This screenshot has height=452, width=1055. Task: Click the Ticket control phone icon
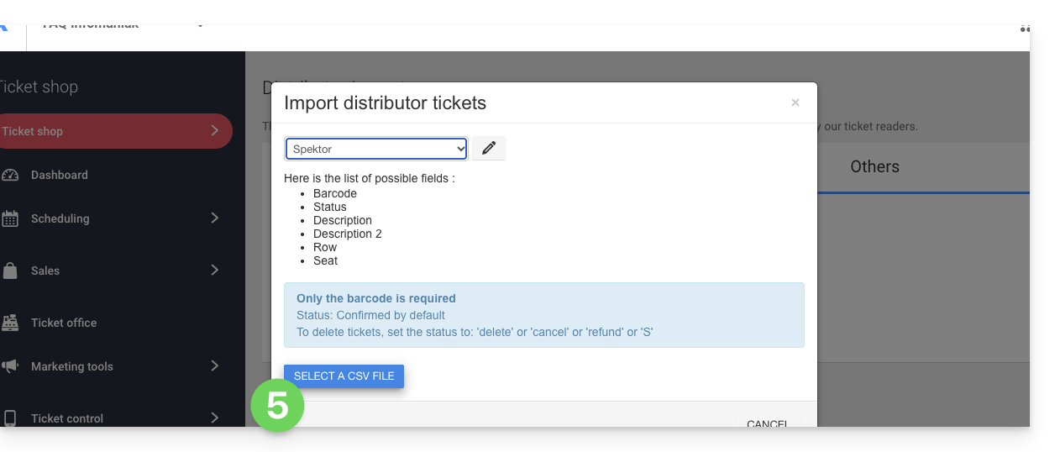(10, 418)
